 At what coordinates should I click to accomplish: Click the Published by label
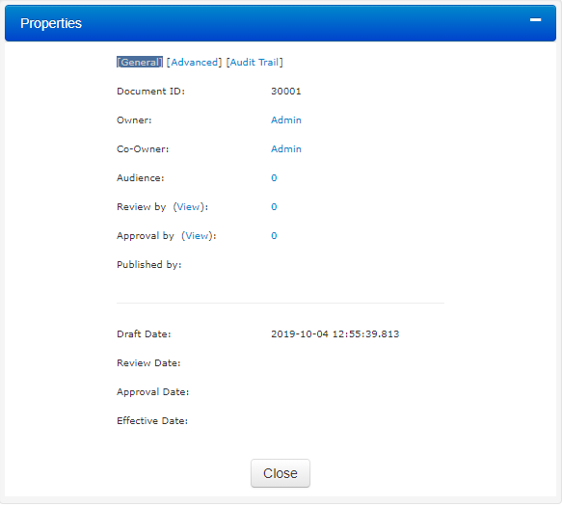[x=149, y=265]
